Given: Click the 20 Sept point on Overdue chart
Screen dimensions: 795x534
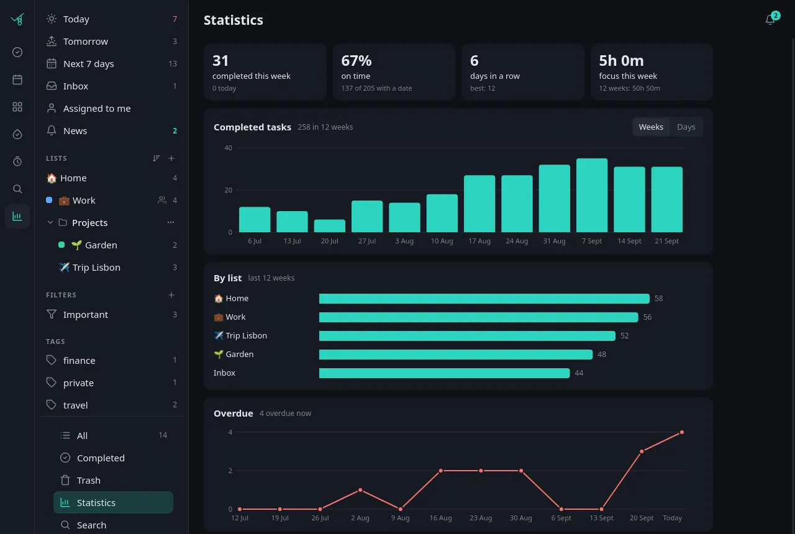Looking at the screenshot, I should pyautogui.click(x=642, y=451).
